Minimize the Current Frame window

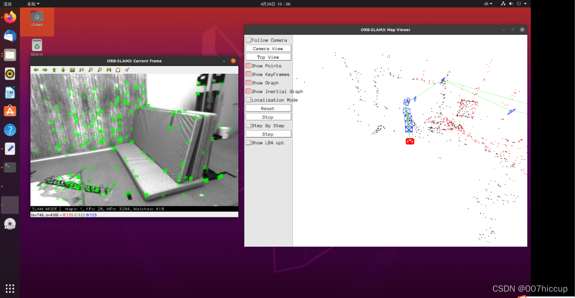(x=224, y=61)
